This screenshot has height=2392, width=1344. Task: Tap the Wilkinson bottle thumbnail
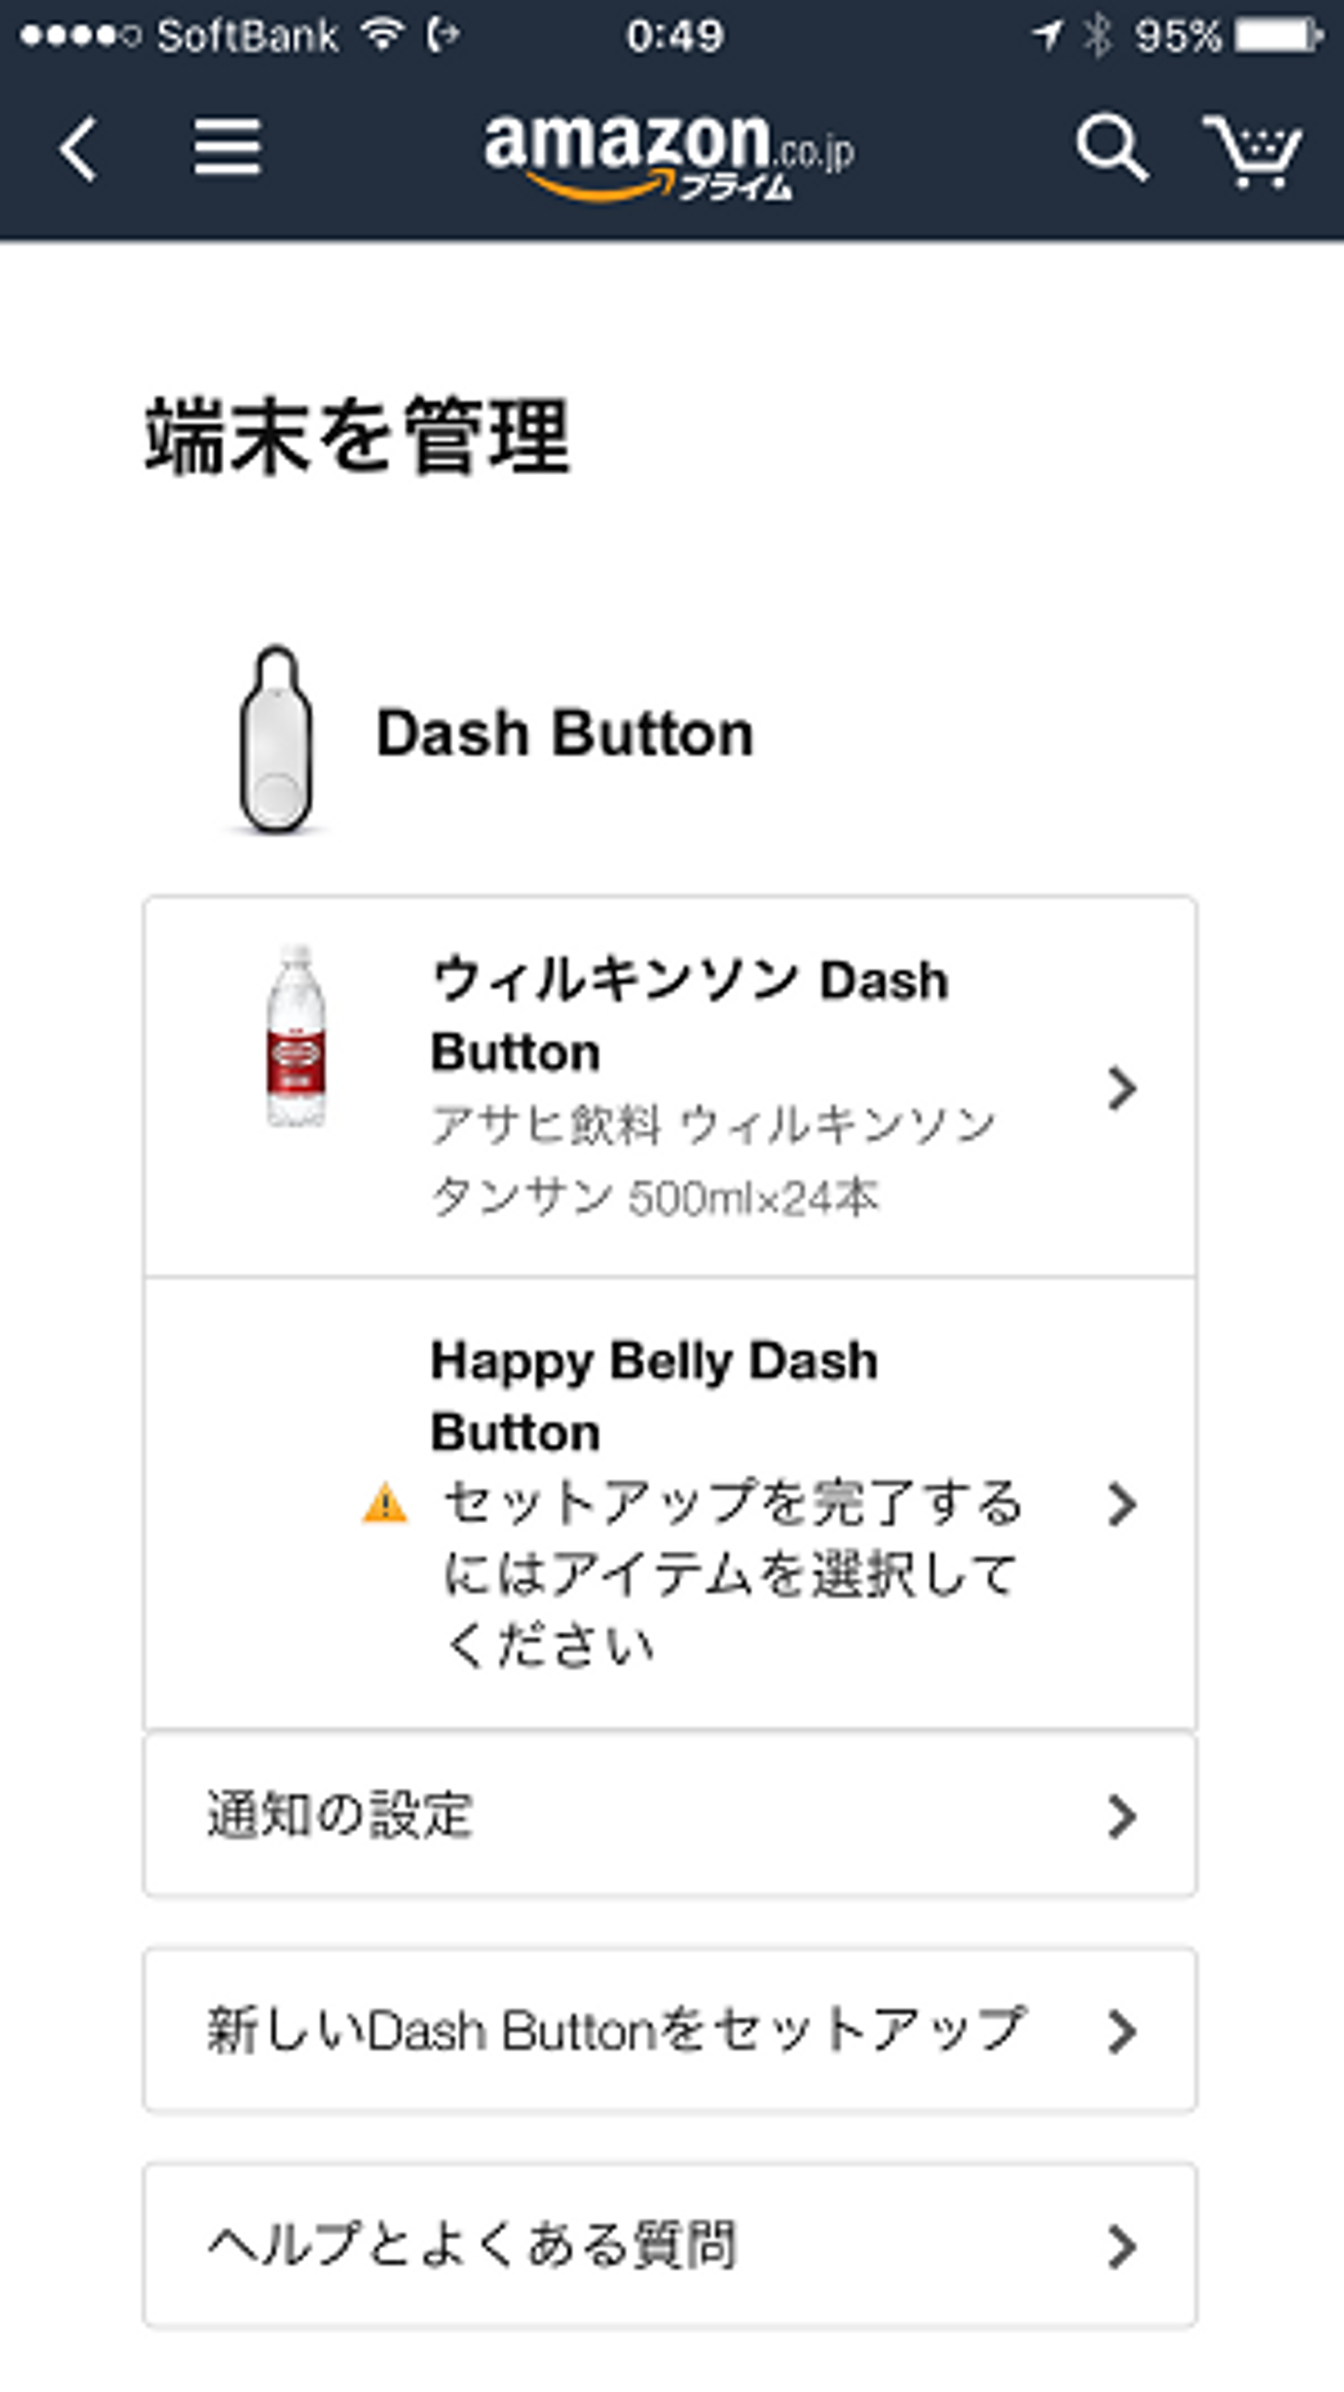pyautogui.click(x=296, y=1035)
